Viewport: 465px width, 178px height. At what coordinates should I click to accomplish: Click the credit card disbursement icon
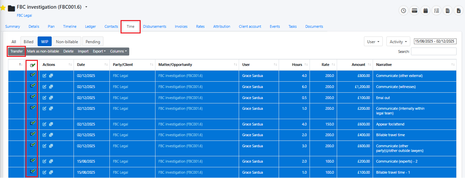tap(415, 11)
